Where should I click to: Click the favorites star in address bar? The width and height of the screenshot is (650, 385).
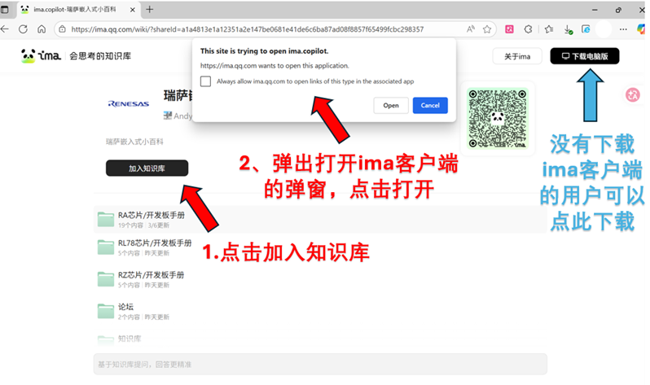point(487,29)
